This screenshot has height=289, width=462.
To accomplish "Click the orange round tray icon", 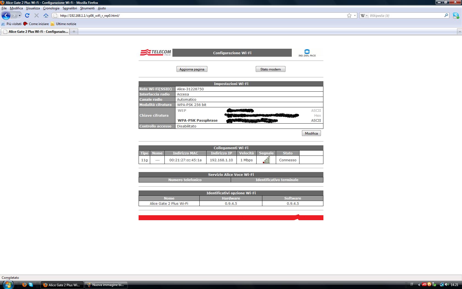I will coord(429,284).
